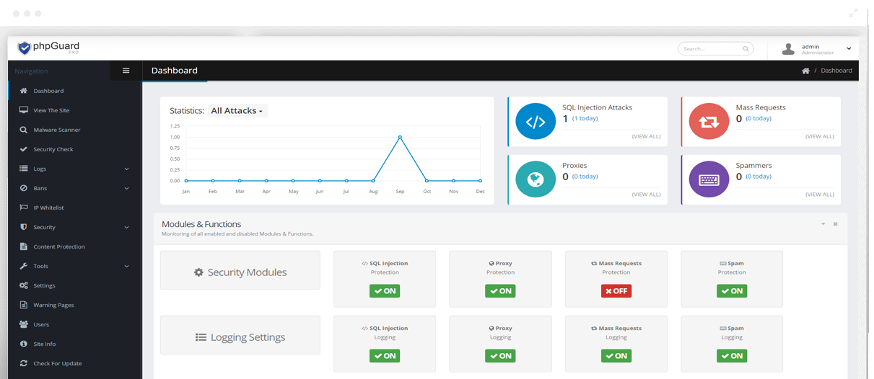Viewport: 874px width, 379px height.
Task: Open the All Attacks statistics dropdown
Action: (237, 111)
